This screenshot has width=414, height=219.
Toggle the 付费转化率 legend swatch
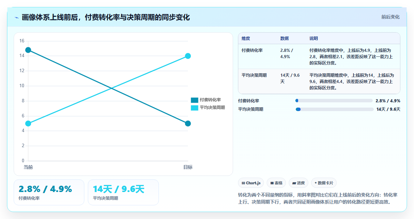click(194, 100)
